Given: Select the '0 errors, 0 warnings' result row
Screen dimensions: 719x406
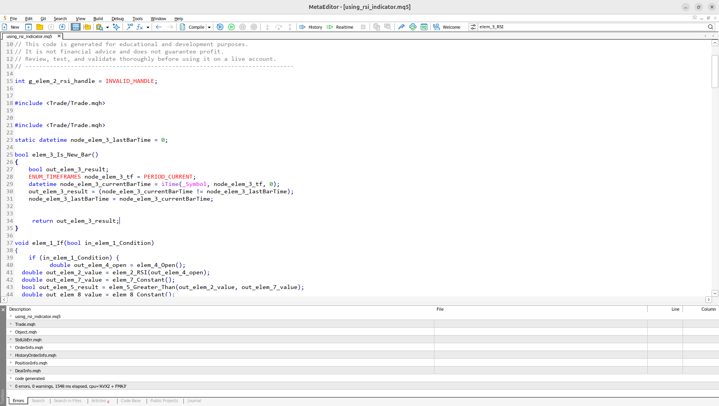Looking at the screenshot, I should pos(363,386).
